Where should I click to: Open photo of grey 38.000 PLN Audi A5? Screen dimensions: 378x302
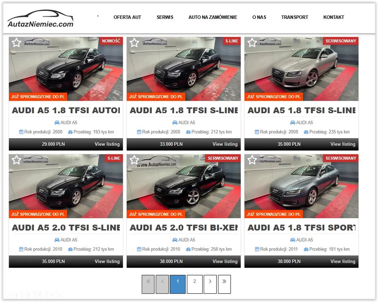pyautogui.click(x=301, y=186)
